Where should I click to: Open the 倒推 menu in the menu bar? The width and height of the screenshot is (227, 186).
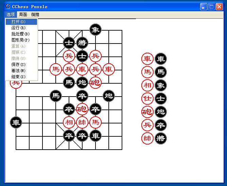pos(35,15)
